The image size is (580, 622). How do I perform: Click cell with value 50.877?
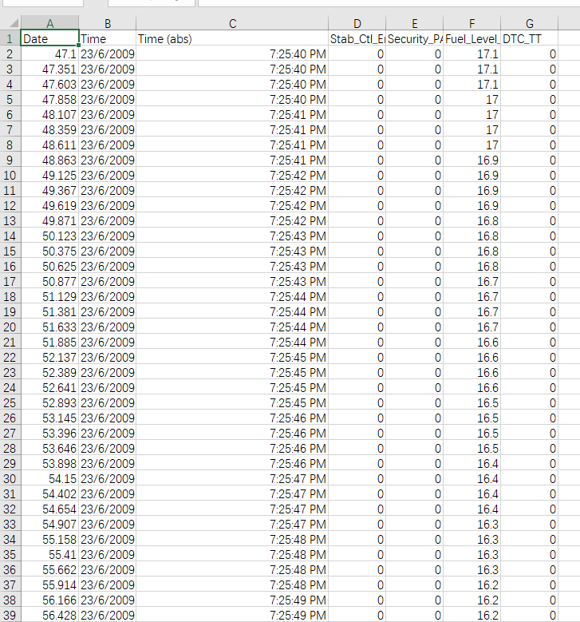coord(49,281)
